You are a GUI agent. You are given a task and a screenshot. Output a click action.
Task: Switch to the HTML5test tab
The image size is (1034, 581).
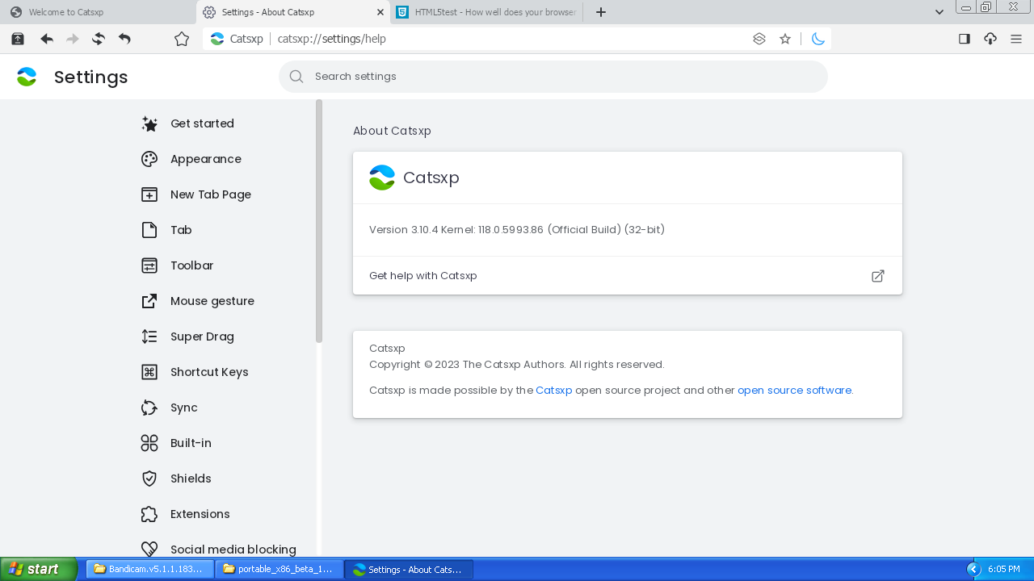488,12
